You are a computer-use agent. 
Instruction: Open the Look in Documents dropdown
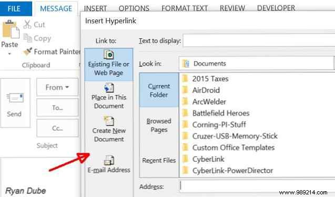[257, 64]
